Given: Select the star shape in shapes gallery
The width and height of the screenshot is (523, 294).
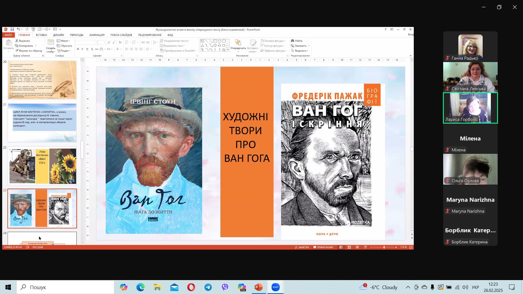Looking at the screenshot, I should [224, 50].
